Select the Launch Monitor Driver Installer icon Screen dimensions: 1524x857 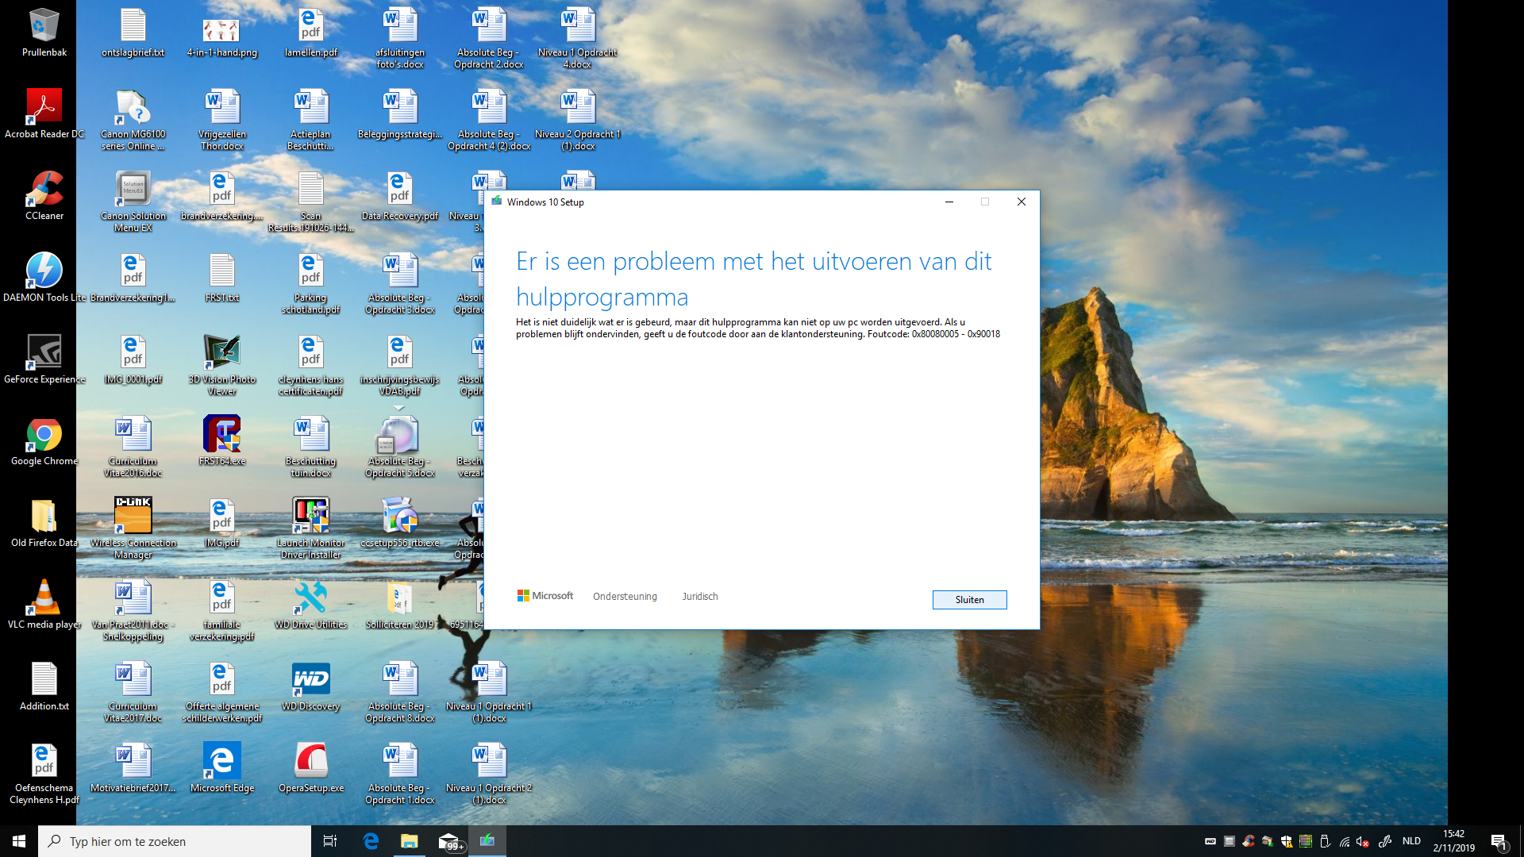click(311, 528)
